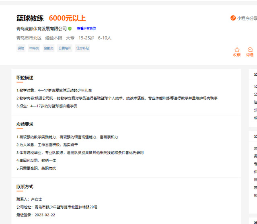Click the green verified badge beside company name
The image size is (257, 224).
[x=70, y=29]
